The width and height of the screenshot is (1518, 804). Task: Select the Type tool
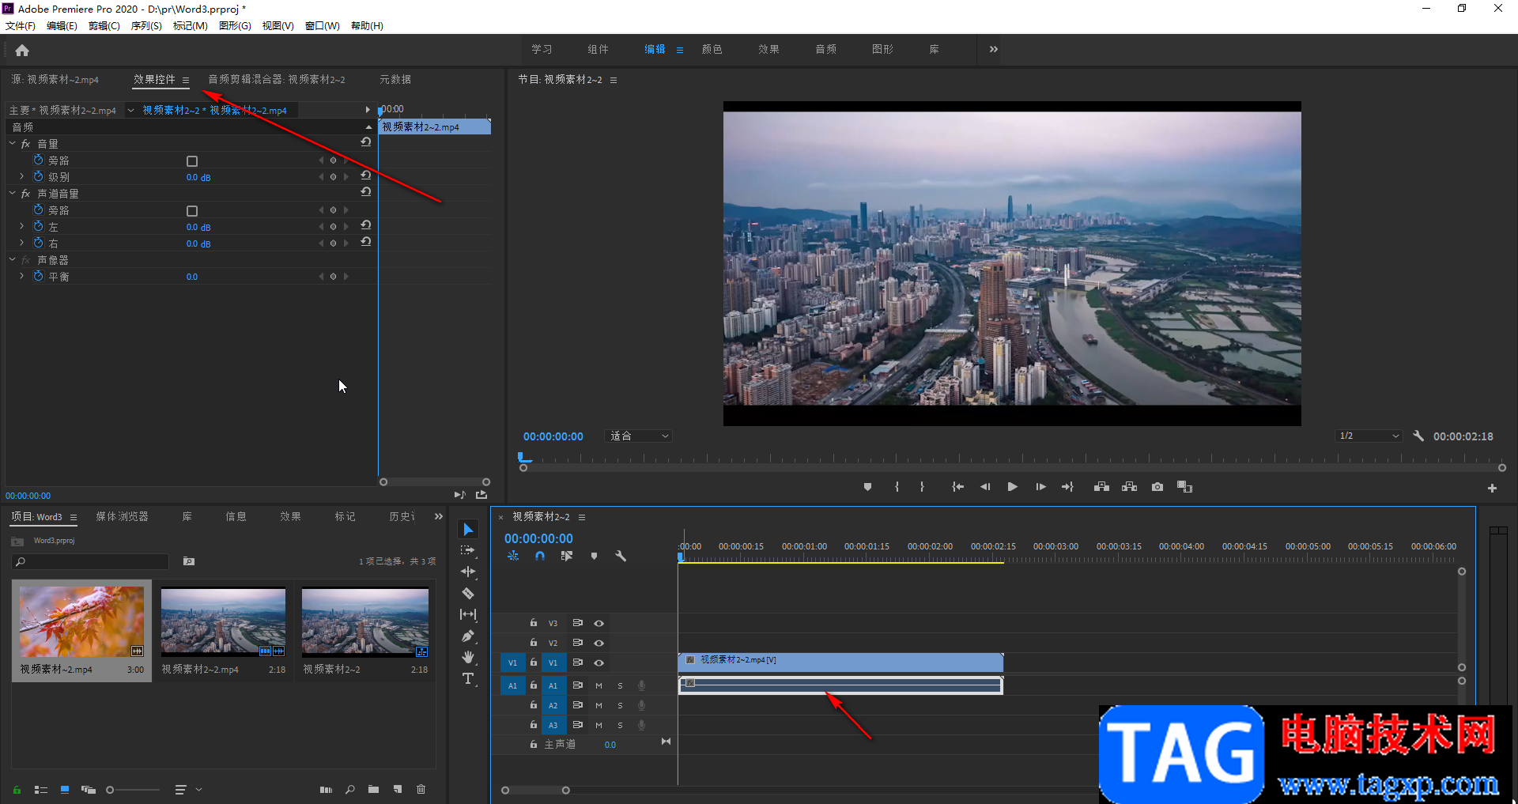tap(468, 678)
